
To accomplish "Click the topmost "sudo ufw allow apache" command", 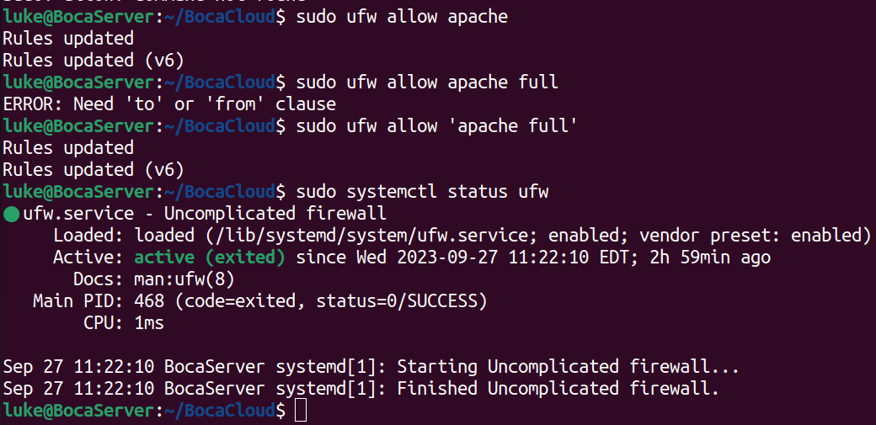I will pyautogui.click(x=402, y=17).
